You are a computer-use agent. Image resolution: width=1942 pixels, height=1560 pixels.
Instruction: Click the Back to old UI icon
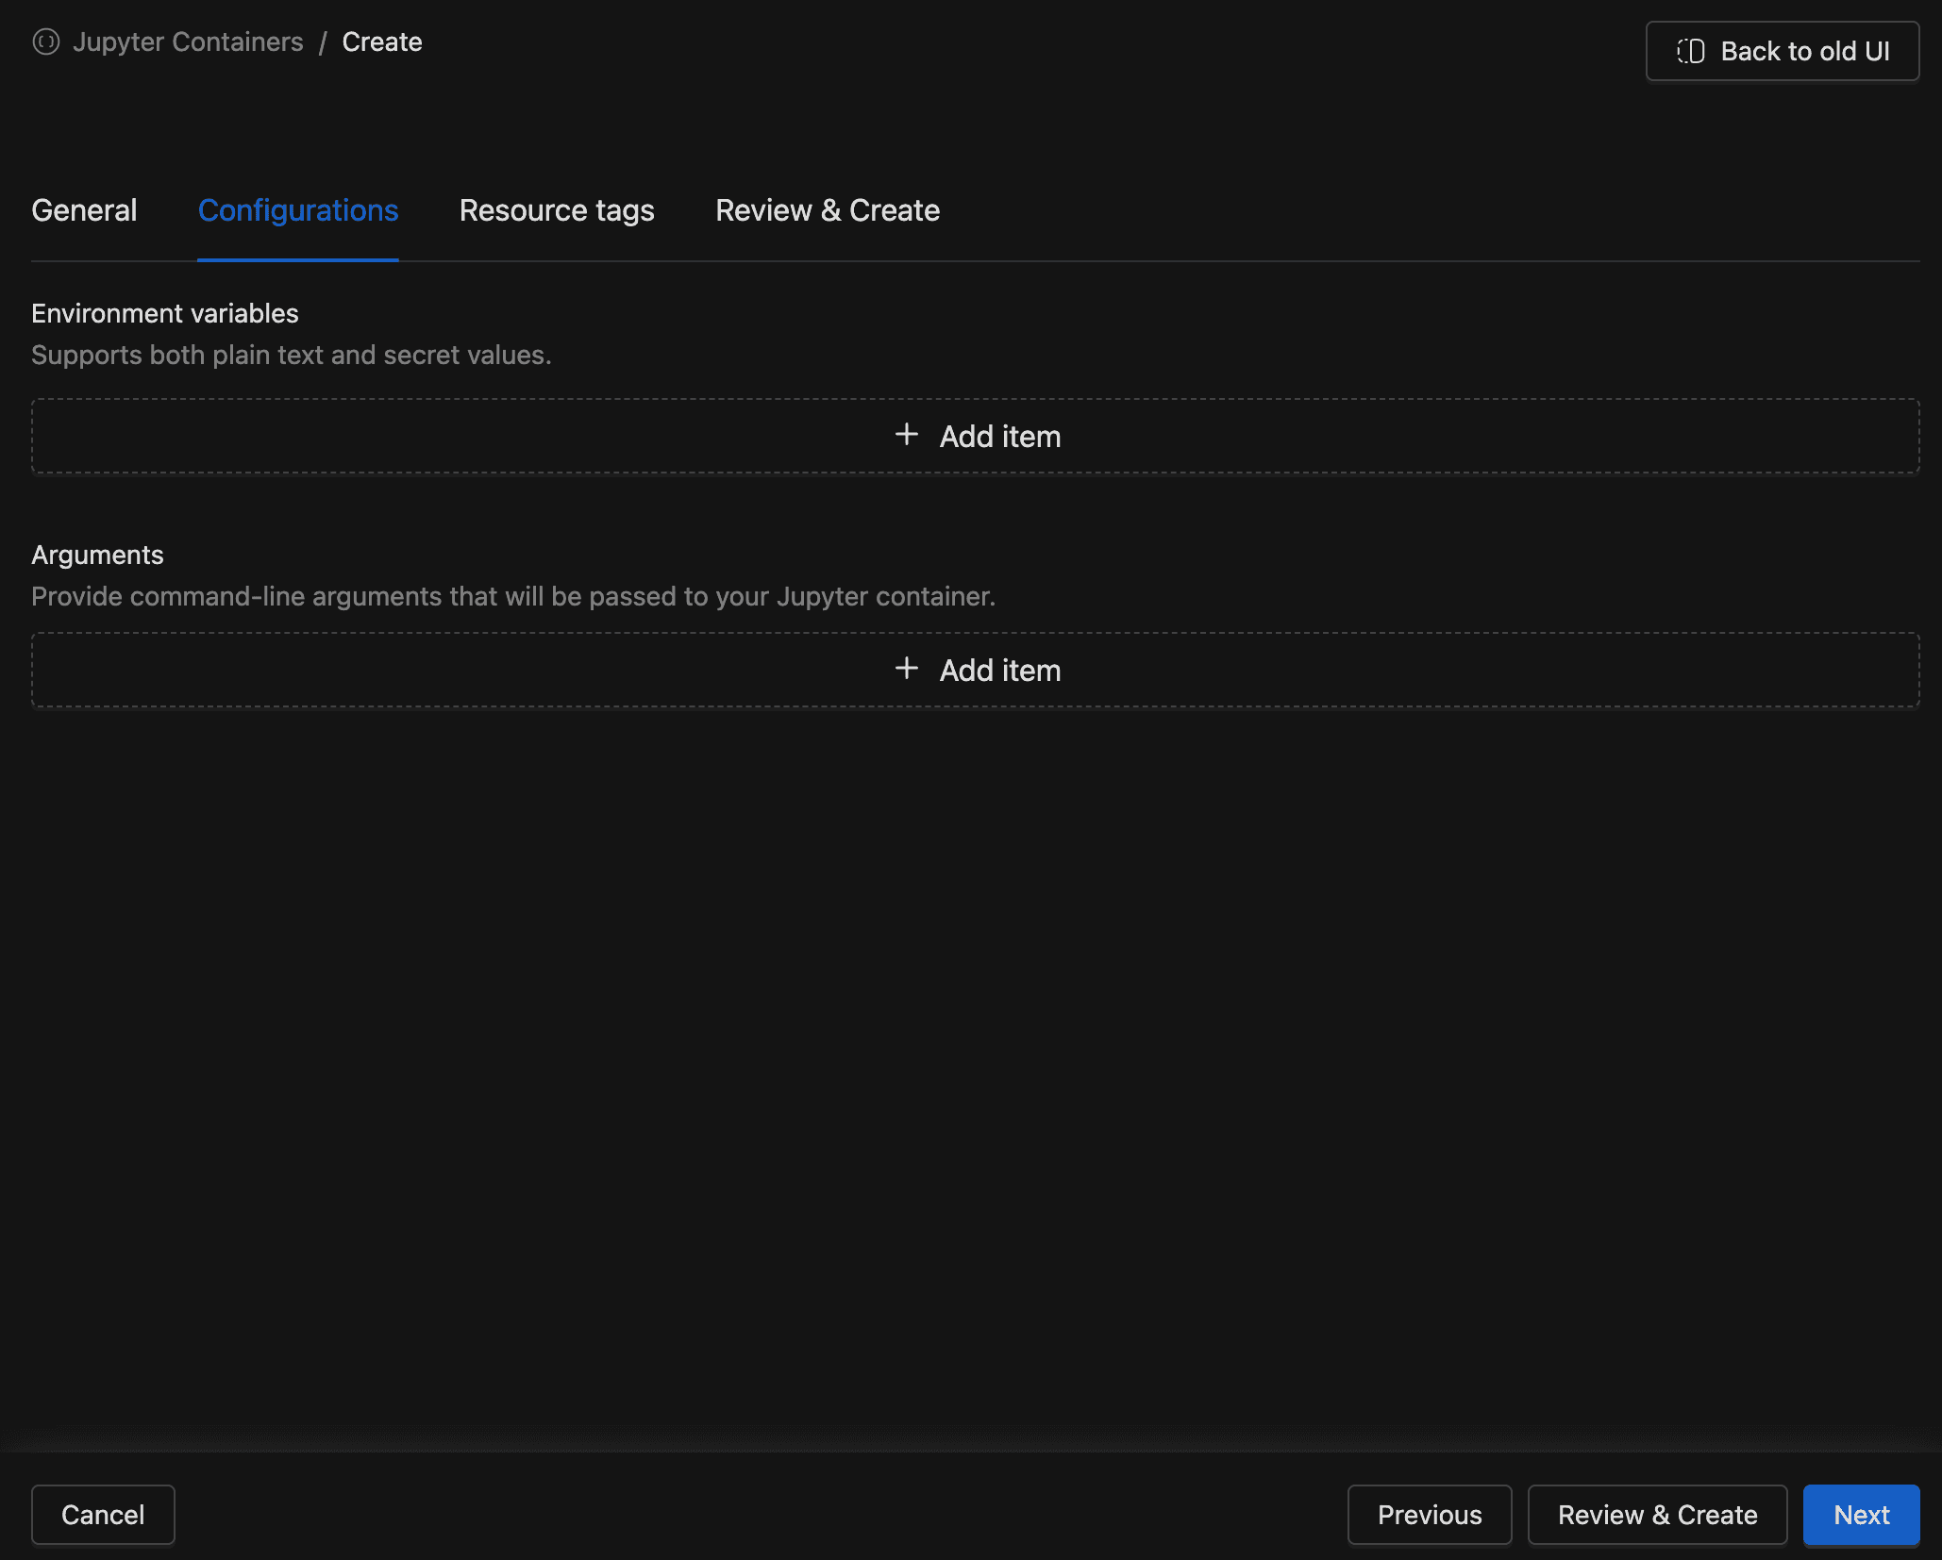coord(1690,51)
